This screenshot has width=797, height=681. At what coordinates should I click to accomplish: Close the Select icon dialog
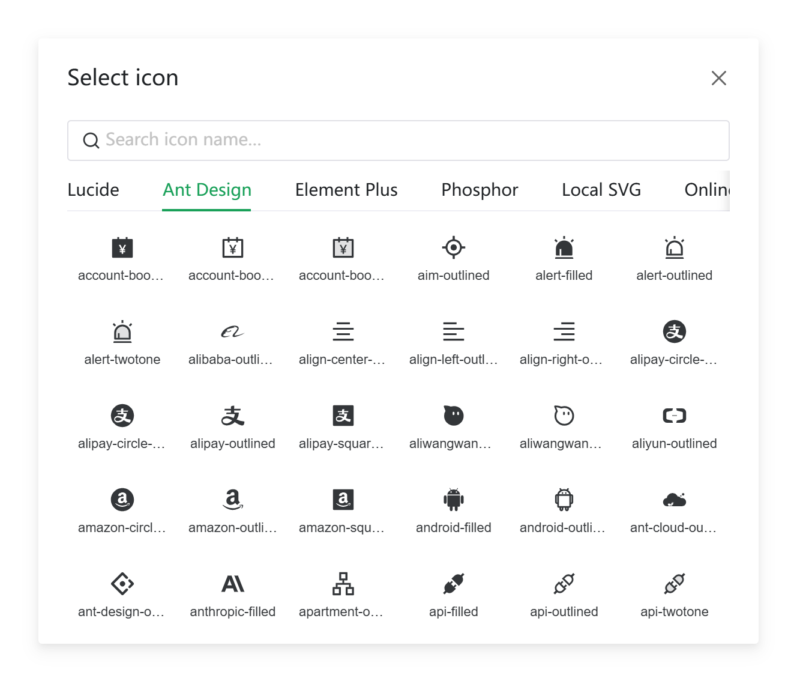pyautogui.click(x=719, y=78)
